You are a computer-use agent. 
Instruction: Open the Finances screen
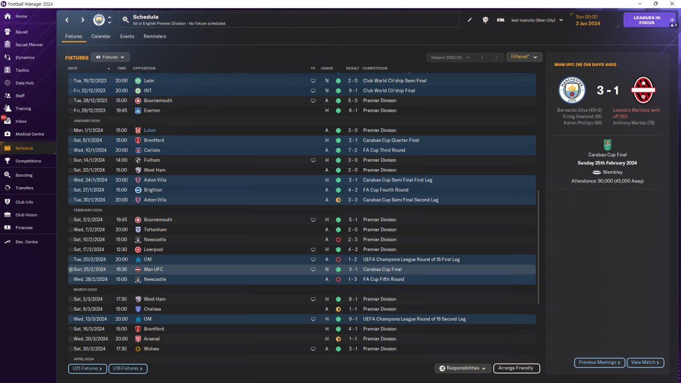[x=24, y=228]
